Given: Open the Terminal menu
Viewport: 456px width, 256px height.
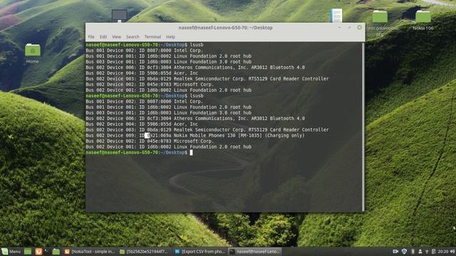Looking at the screenshot, I should point(152,37).
